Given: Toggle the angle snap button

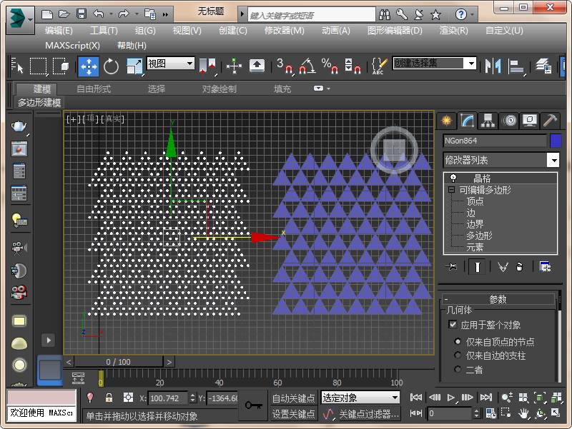Looking at the screenshot, I should [307, 66].
